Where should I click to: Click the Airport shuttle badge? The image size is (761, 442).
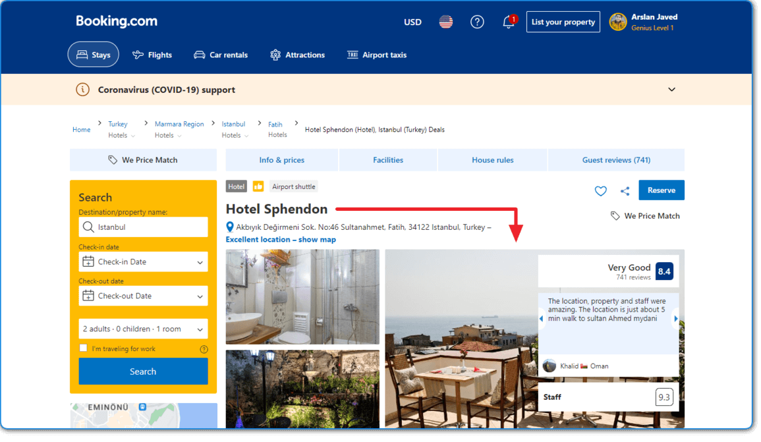pos(294,187)
